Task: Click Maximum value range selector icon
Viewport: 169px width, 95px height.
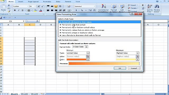Action: pos(137,56)
